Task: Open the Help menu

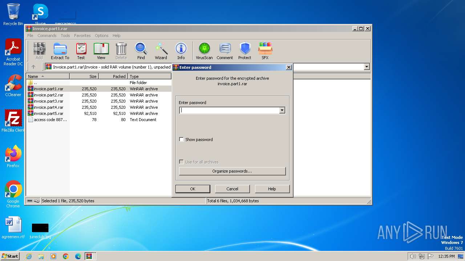Action: coord(116,36)
